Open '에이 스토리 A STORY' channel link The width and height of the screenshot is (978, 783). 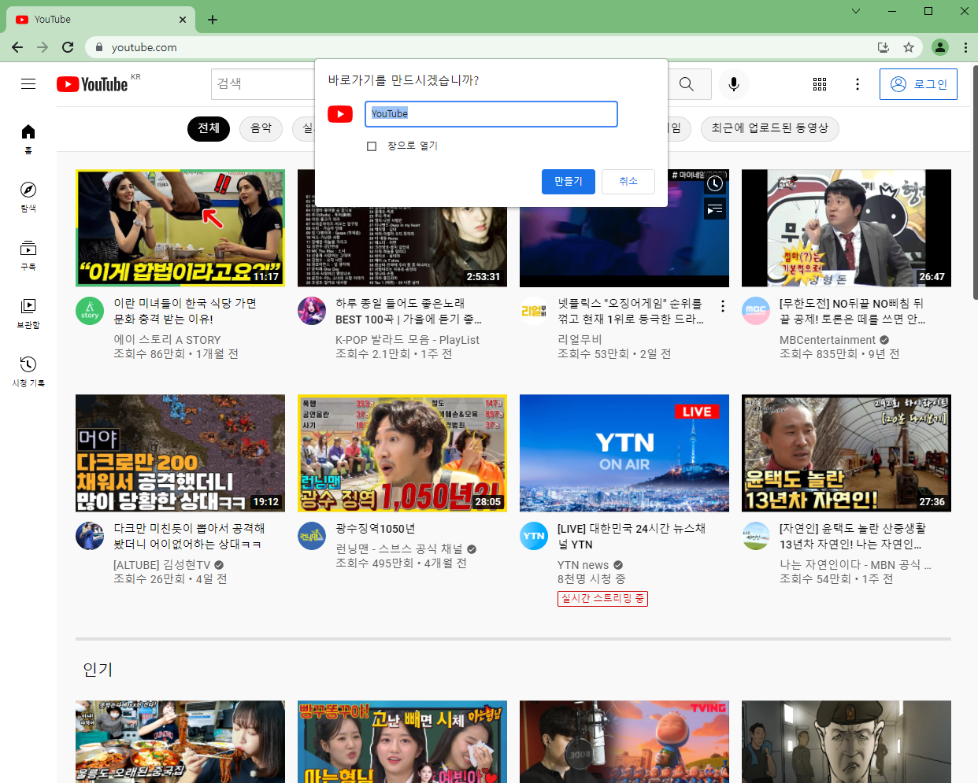pyautogui.click(x=167, y=340)
